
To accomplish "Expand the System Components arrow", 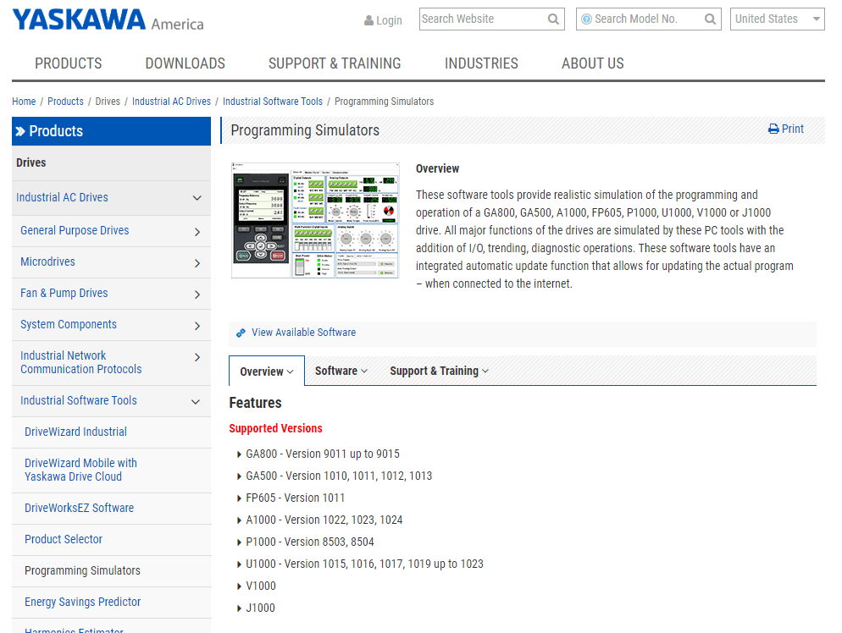I will pos(197,326).
